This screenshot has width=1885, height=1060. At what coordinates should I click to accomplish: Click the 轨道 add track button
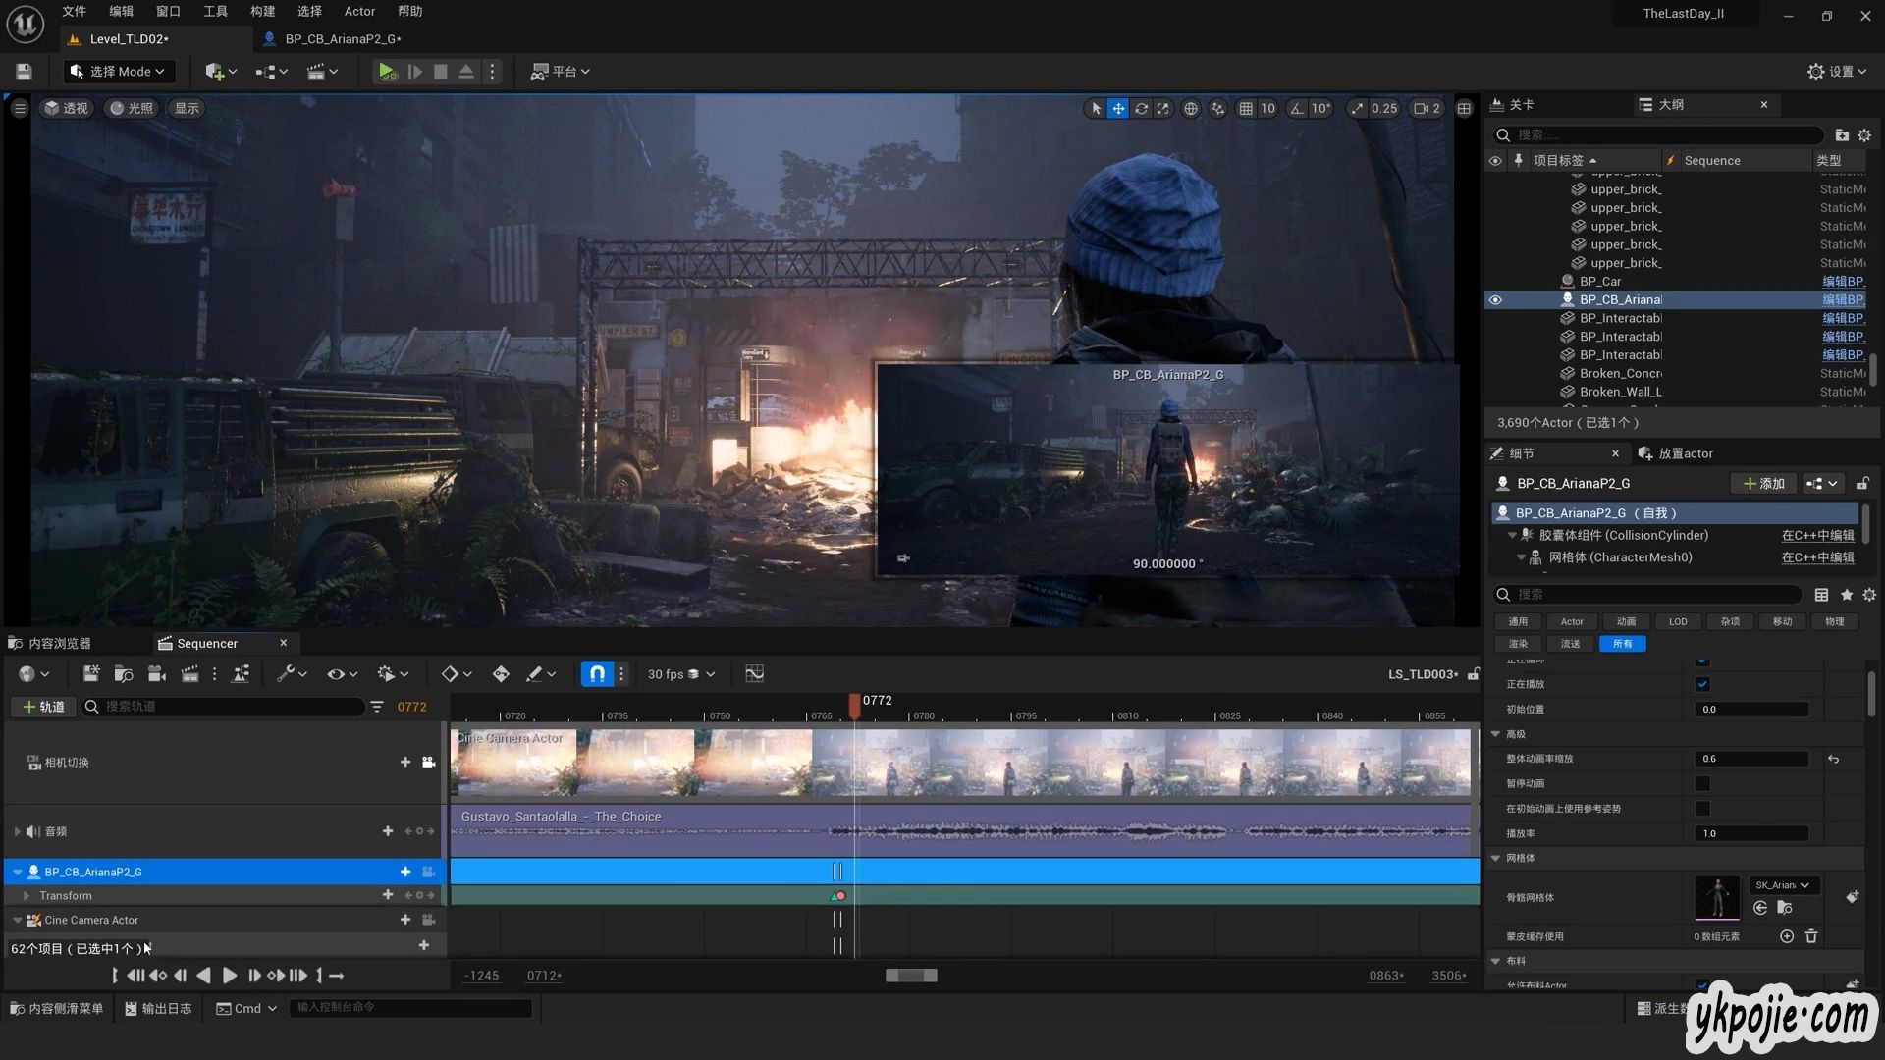[43, 707]
